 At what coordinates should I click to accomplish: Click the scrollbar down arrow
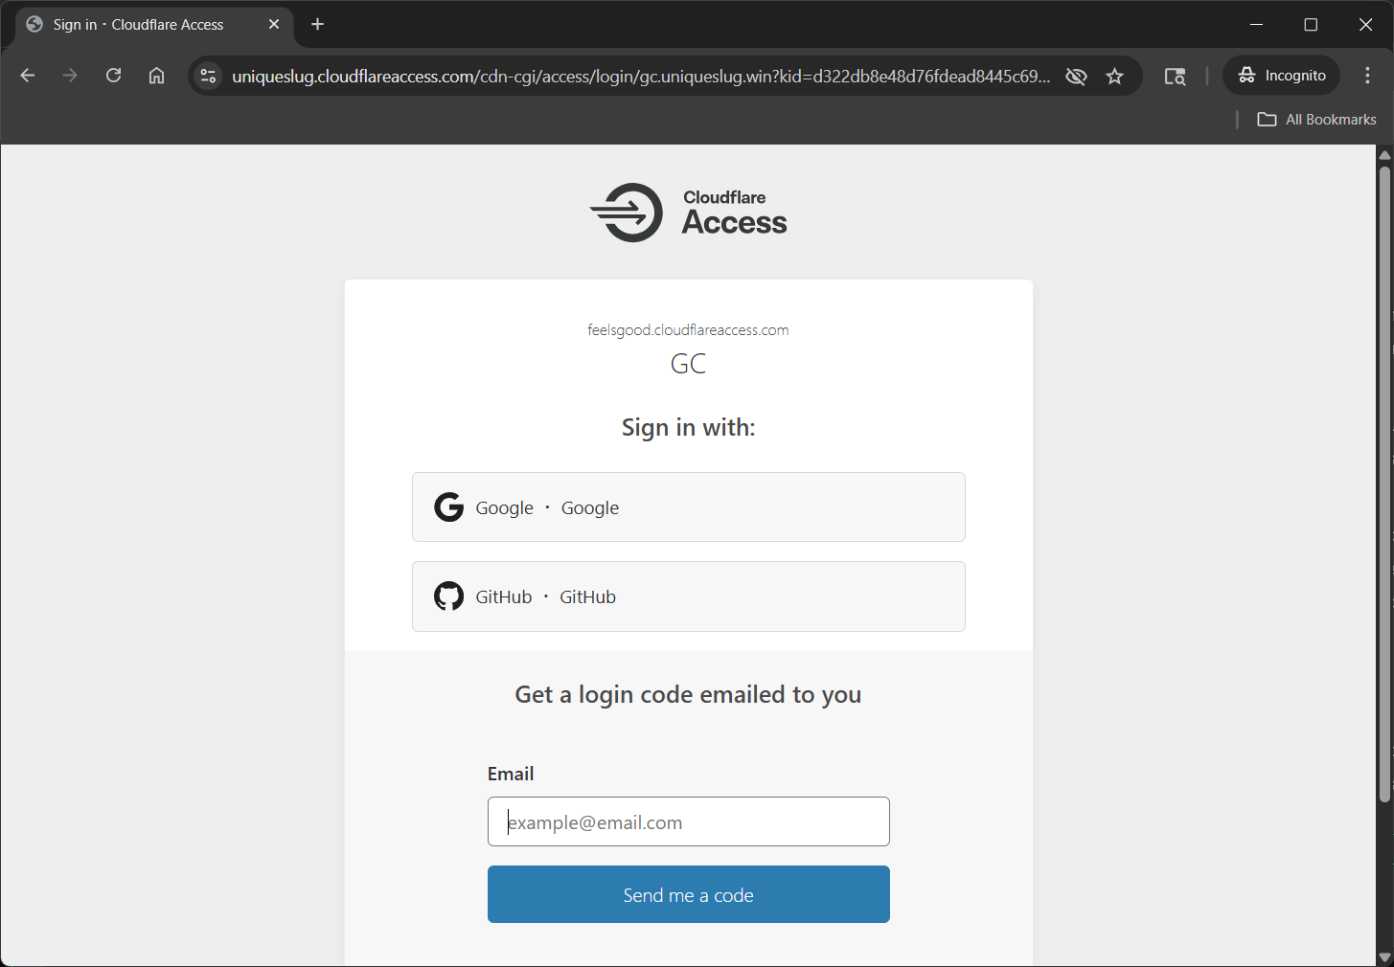coord(1384,957)
